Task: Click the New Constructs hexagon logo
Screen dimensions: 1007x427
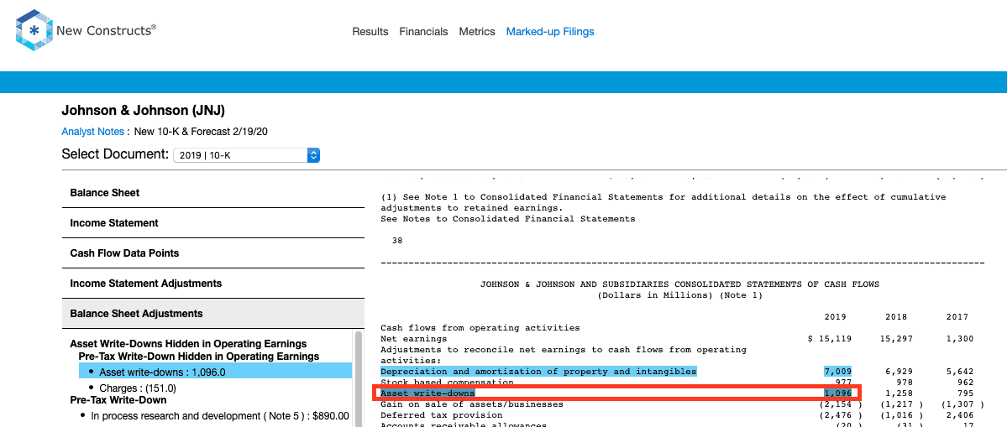Action: pyautogui.click(x=34, y=30)
